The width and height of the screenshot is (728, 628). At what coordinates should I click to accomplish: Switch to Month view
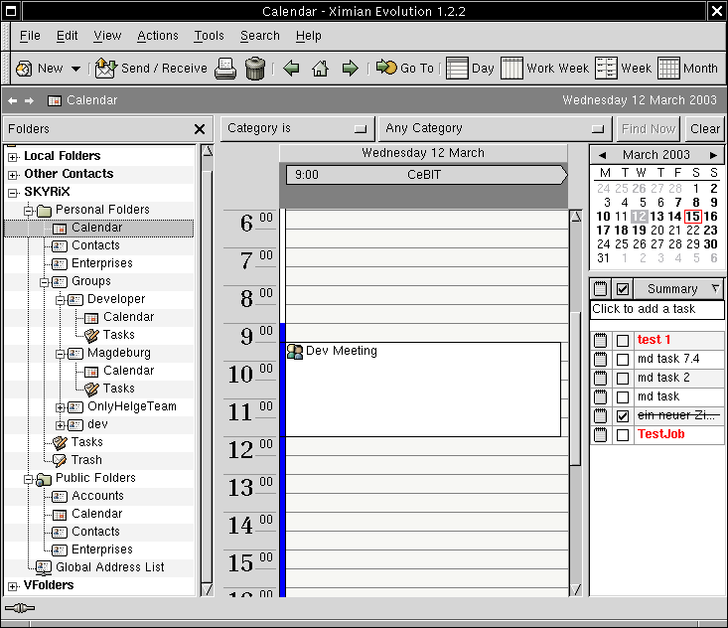[x=687, y=69]
